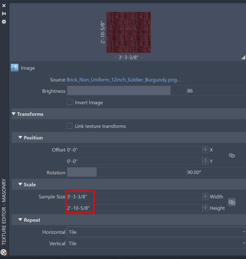Image resolution: width=246 pixels, height=259 pixels.
Task: Click the checkered texture edit icon at bottom left
Action: pyautogui.click(x=4, y=252)
